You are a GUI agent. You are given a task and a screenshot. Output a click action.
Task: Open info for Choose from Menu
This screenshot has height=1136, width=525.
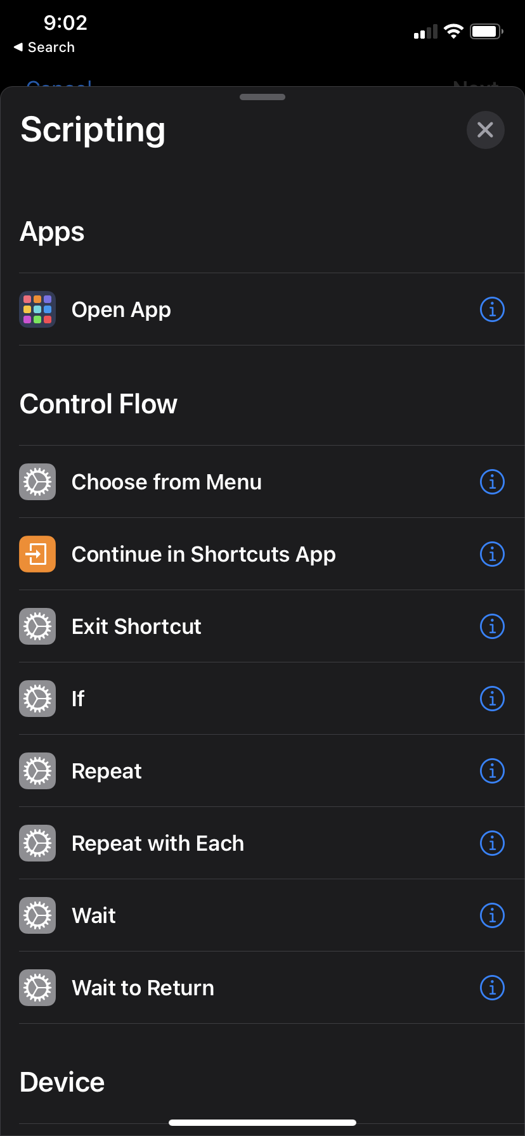pos(492,482)
